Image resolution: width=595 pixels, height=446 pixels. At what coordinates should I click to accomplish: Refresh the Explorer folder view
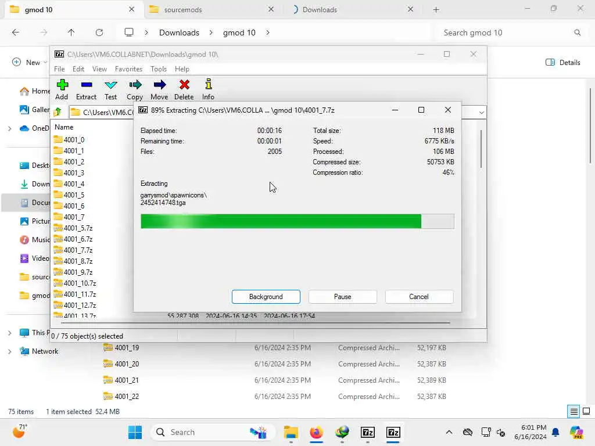pos(99,33)
